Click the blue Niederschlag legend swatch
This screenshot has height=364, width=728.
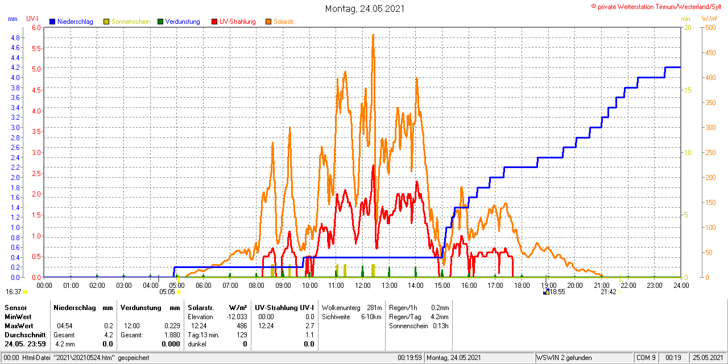(x=52, y=22)
